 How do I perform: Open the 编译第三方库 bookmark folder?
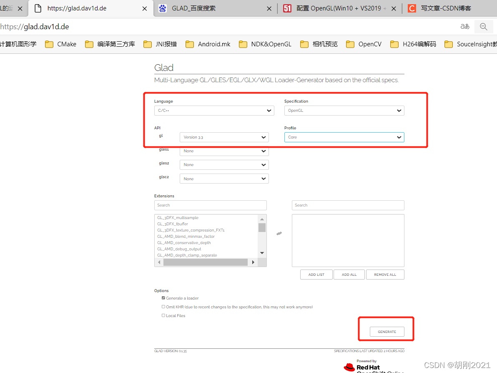pyautogui.click(x=110, y=44)
